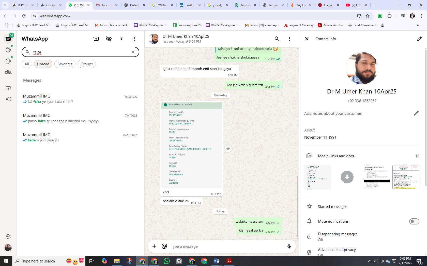The height and width of the screenshot is (266, 427).
Task: Click the attach plus button
Action: coord(154,246)
